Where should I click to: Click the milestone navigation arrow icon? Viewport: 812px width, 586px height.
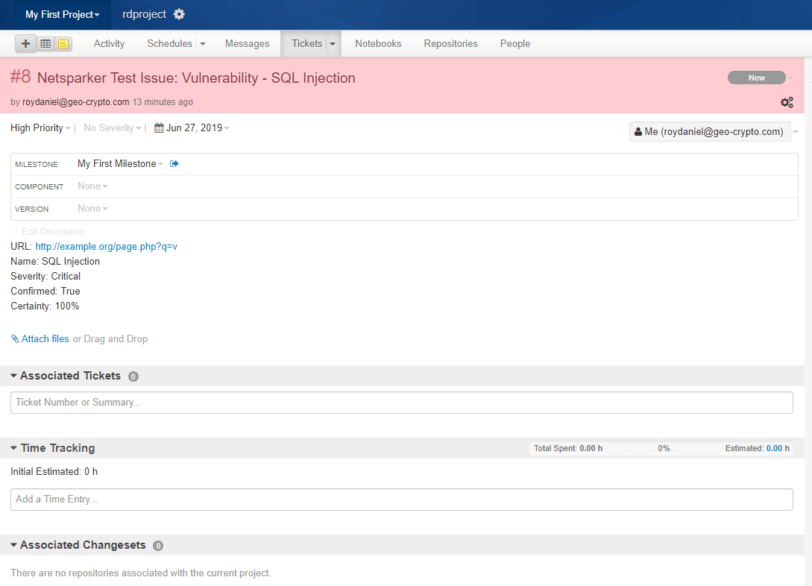pyautogui.click(x=174, y=163)
